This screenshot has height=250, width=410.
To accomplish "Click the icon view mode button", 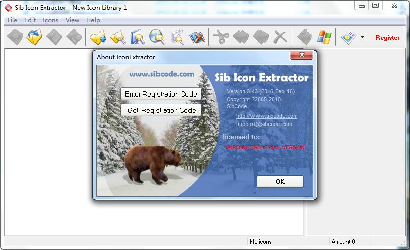I will point(349,38).
